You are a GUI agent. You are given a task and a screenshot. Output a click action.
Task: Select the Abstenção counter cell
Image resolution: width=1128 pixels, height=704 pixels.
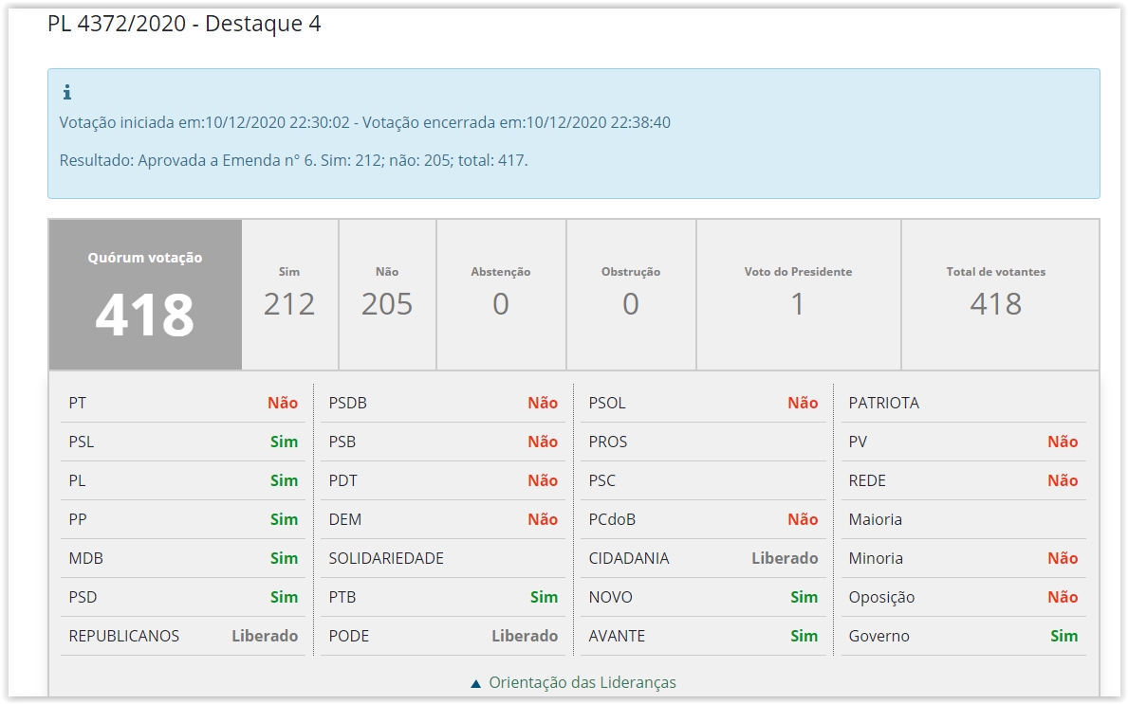501,295
